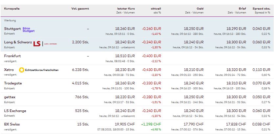Select the Geld column header
Image resolution: width=274 pixels, height=134 pixels.
(x=200, y=9)
